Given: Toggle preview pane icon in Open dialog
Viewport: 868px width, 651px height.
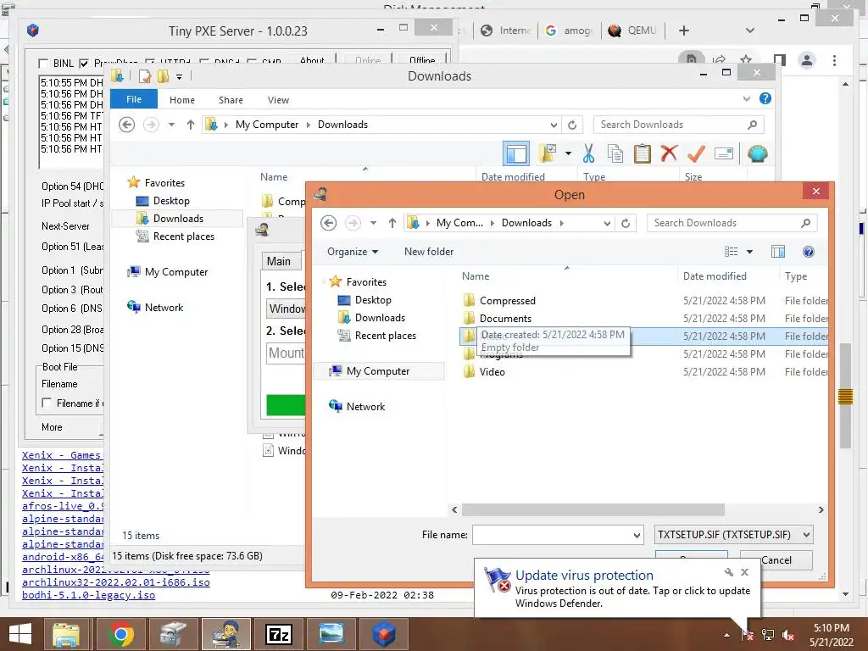Looking at the screenshot, I should point(778,252).
